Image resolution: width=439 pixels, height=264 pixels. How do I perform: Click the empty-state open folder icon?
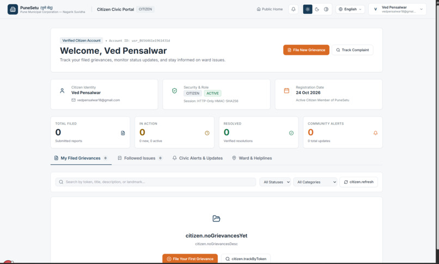[216, 219]
